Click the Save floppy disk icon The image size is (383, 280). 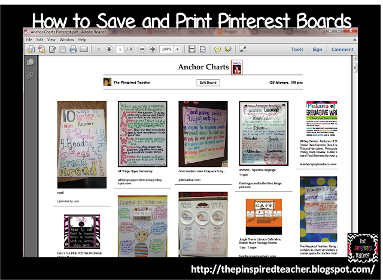63,50
